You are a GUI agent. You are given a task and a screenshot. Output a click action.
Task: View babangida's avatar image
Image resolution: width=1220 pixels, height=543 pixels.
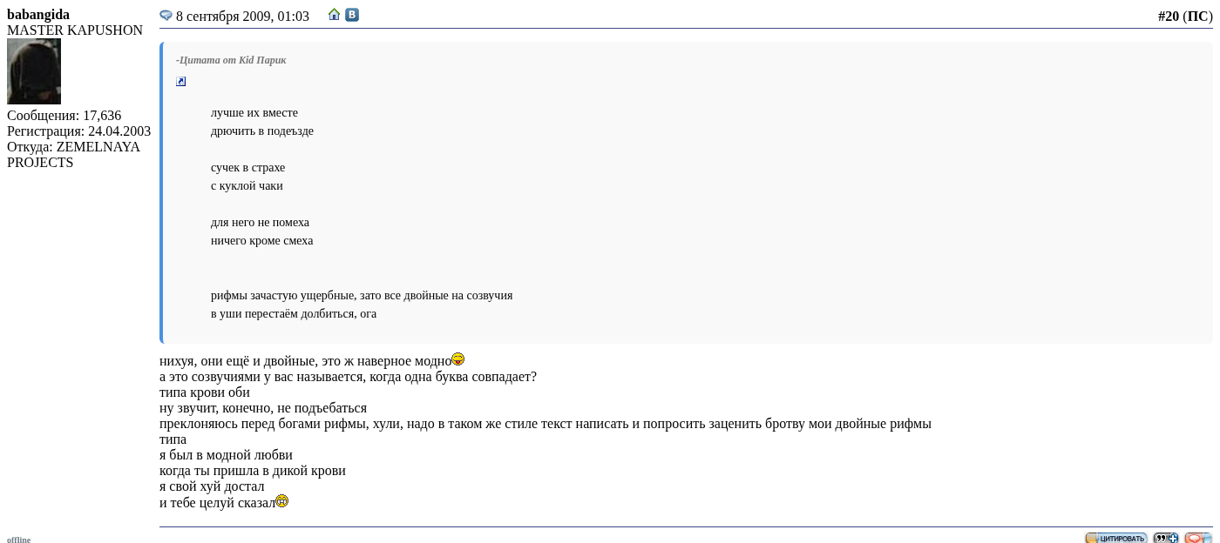(34, 71)
